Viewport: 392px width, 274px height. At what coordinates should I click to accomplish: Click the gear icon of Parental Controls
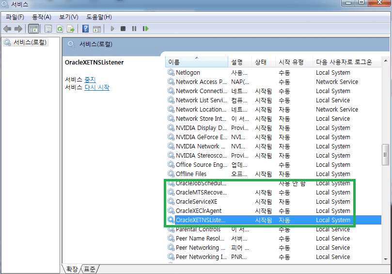point(171,229)
